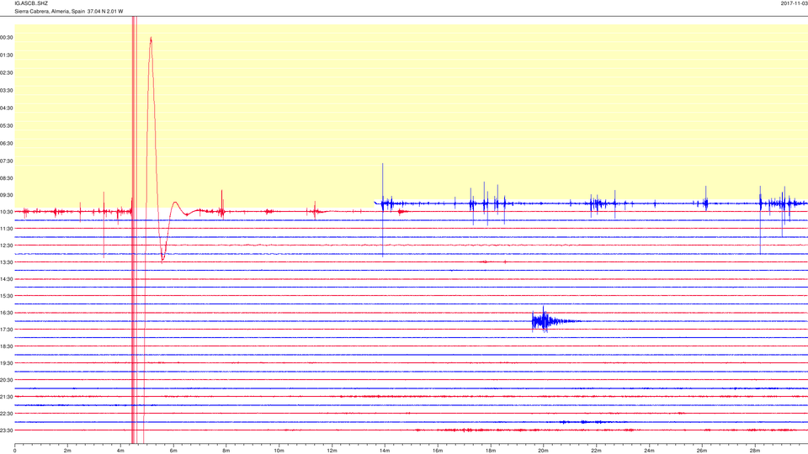Select the 19:30 time label
808x454 pixels.
tap(7, 363)
